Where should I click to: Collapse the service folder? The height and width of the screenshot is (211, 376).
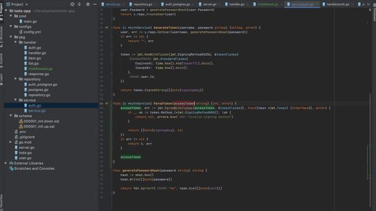pos(16,100)
